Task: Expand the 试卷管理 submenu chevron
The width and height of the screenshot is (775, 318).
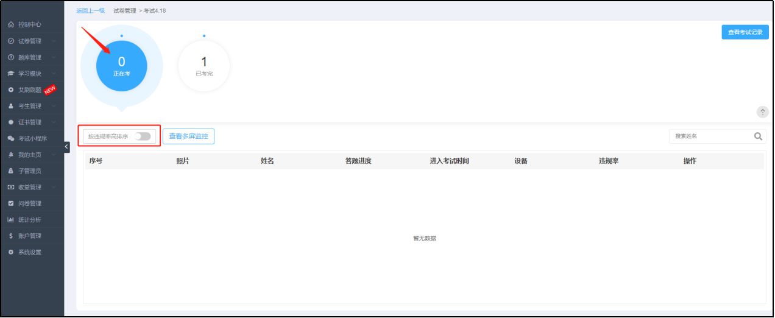Action: click(x=54, y=41)
